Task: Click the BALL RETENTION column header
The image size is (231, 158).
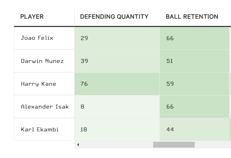Action: point(192,17)
